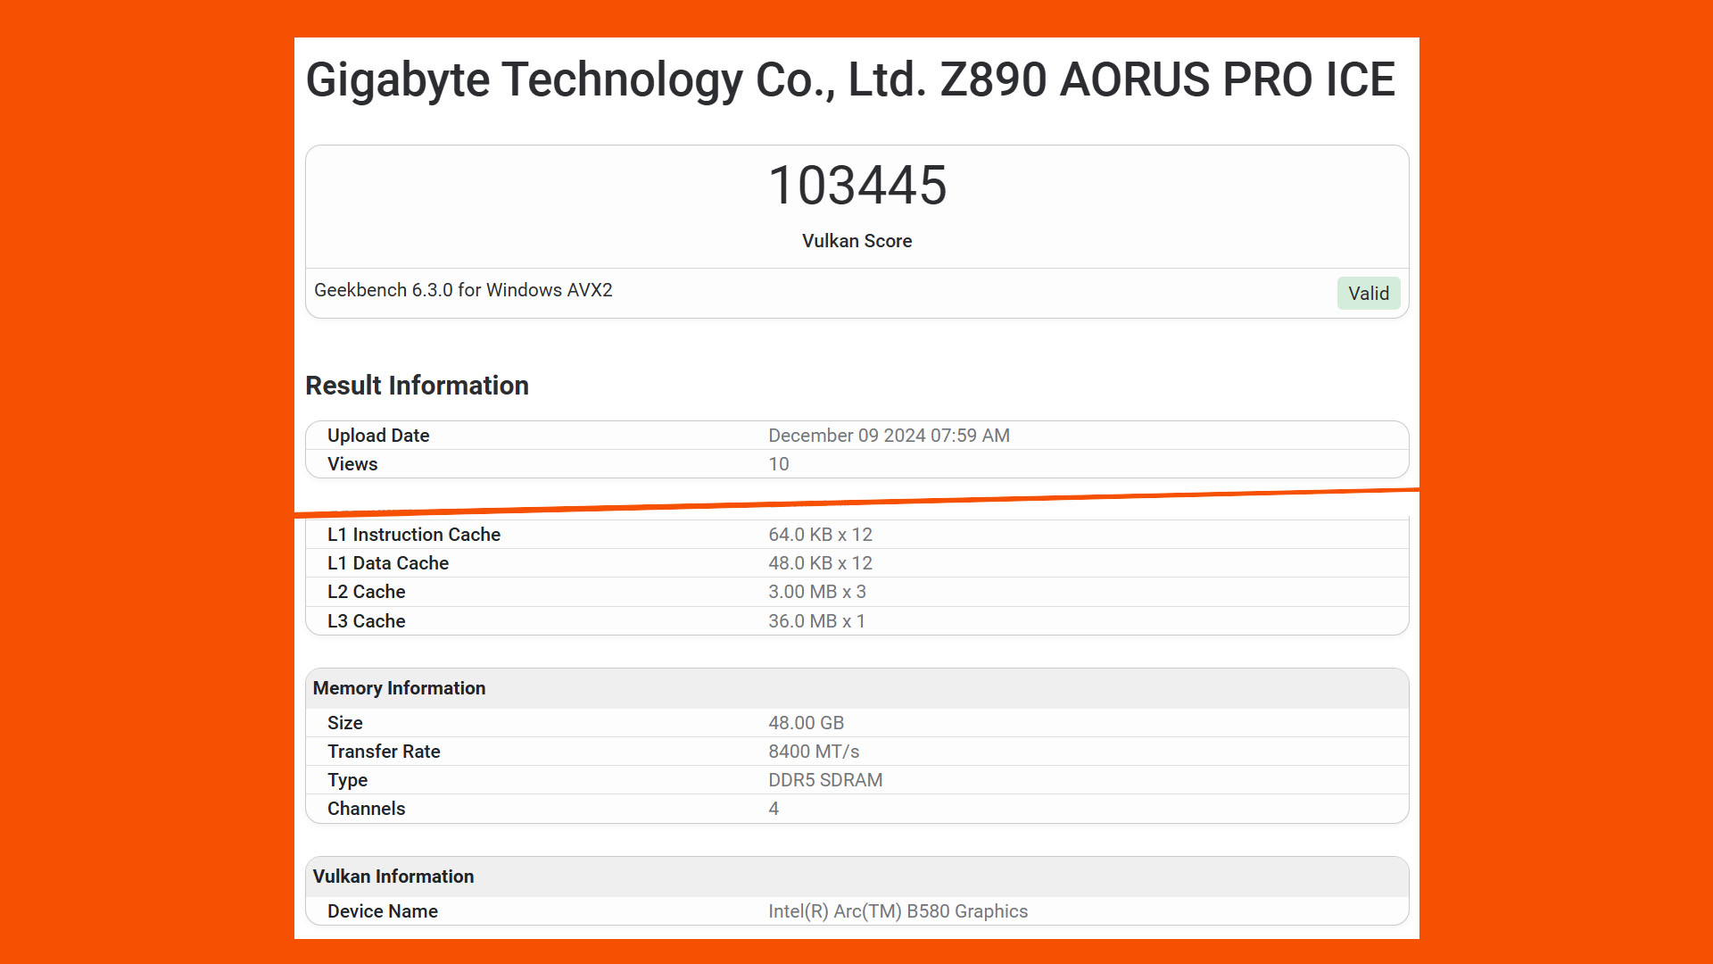The width and height of the screenshot is (1713, 964).
Task: Click the Vulkan Score label
Action: [x=856, y=241]
